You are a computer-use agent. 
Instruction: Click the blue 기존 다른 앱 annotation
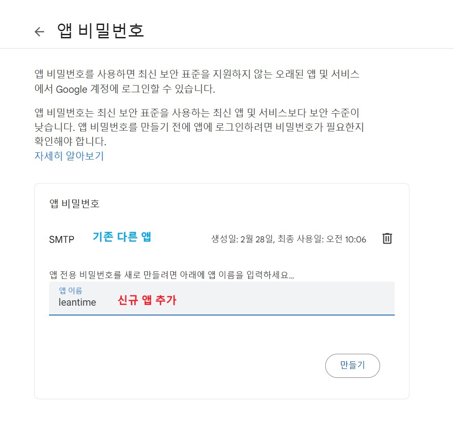point(122,237)
